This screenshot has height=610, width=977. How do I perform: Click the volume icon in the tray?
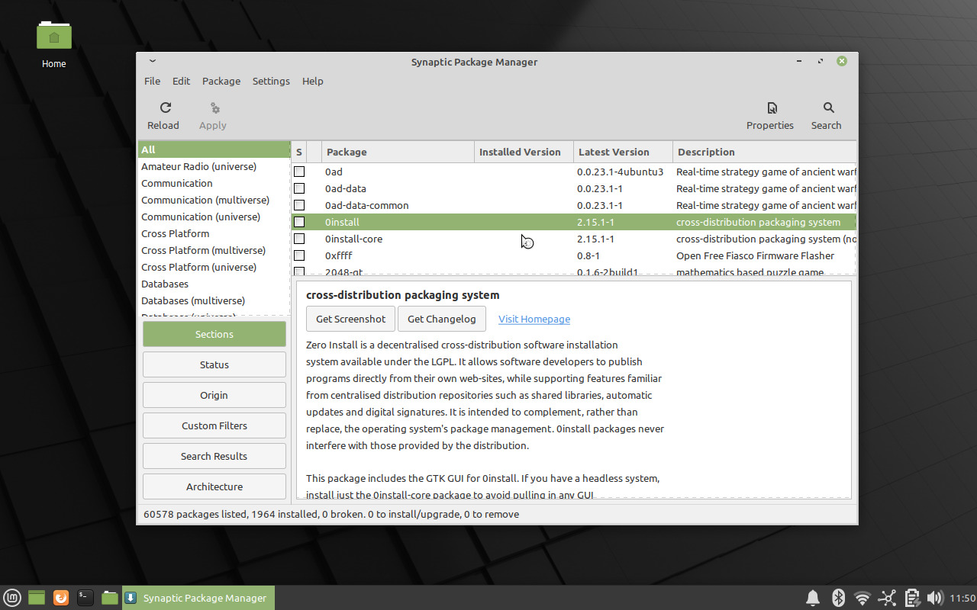pos(935,598)
